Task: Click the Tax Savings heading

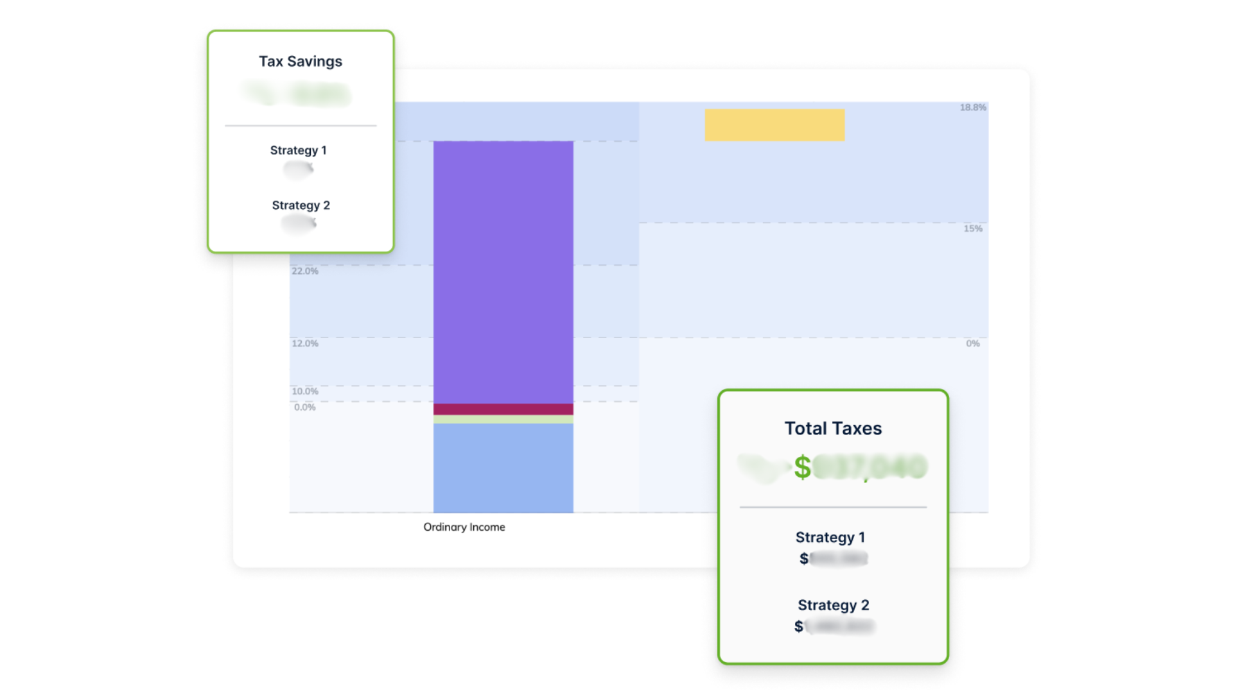Action: [301, 62]
